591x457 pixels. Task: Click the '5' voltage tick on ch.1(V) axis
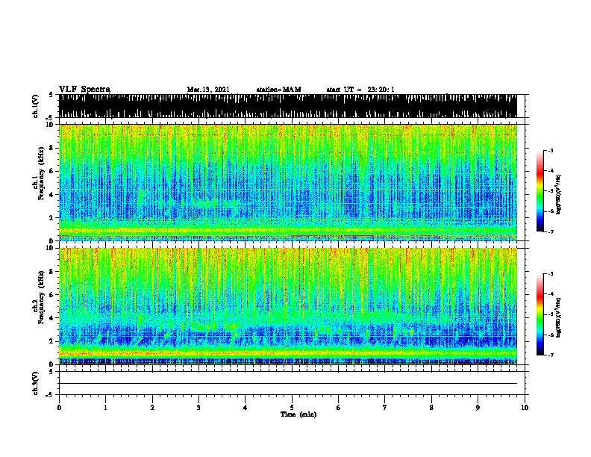[x=51, y=95]
